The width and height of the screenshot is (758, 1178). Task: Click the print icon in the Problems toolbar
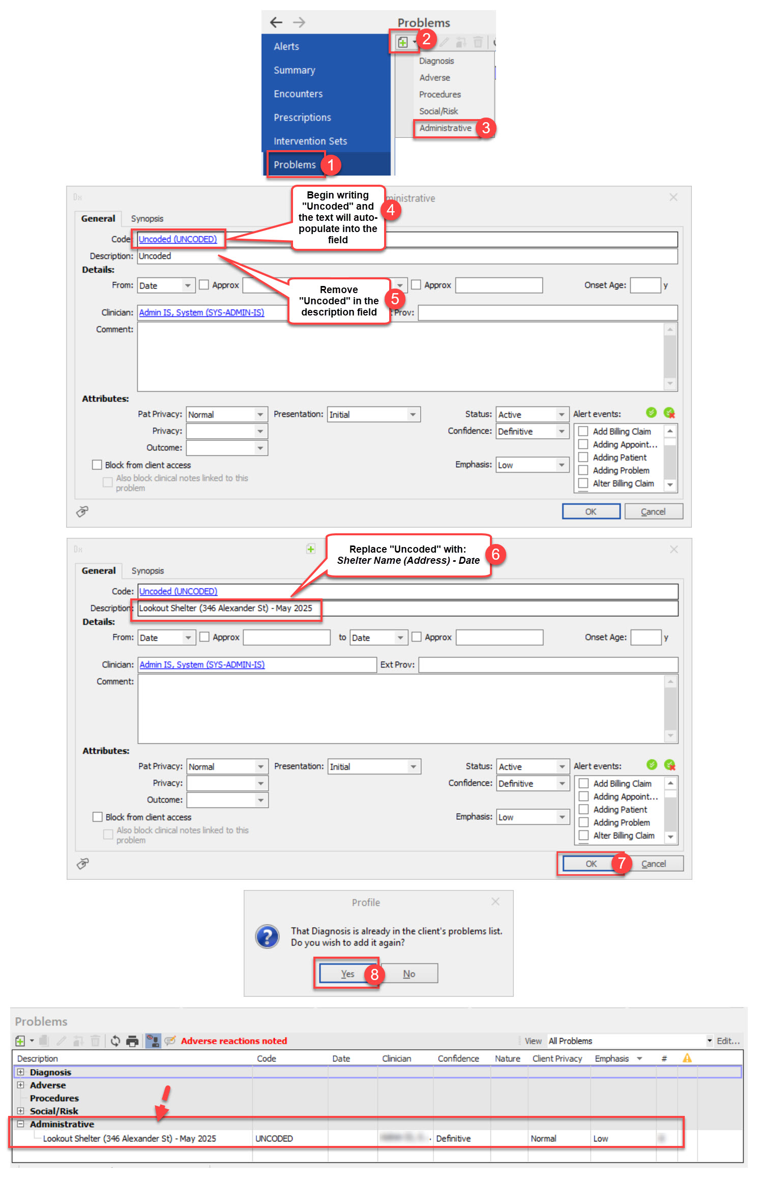pyautogui.click(x=132, y=1041)
